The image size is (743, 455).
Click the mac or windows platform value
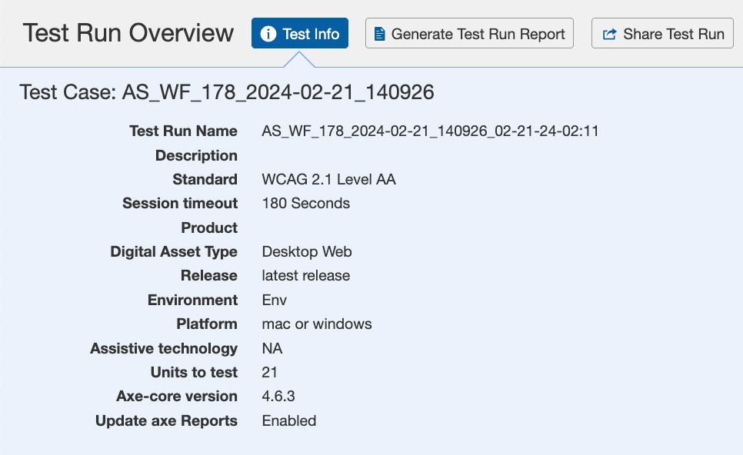pos(317,324)
